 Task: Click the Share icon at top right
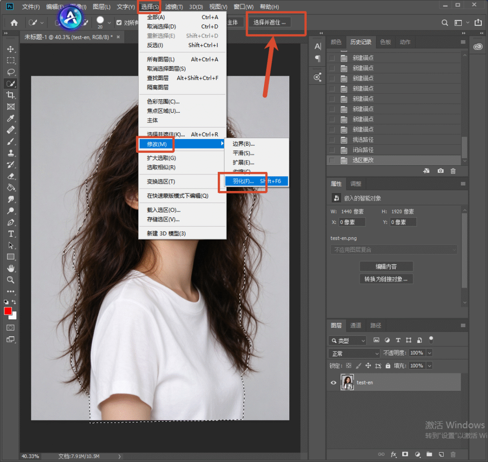coord(478,22)
